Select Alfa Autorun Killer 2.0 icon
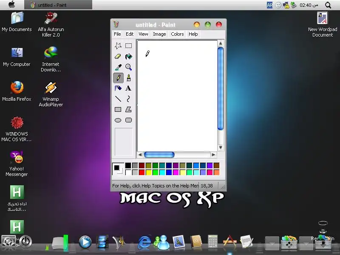 [51, 25]
